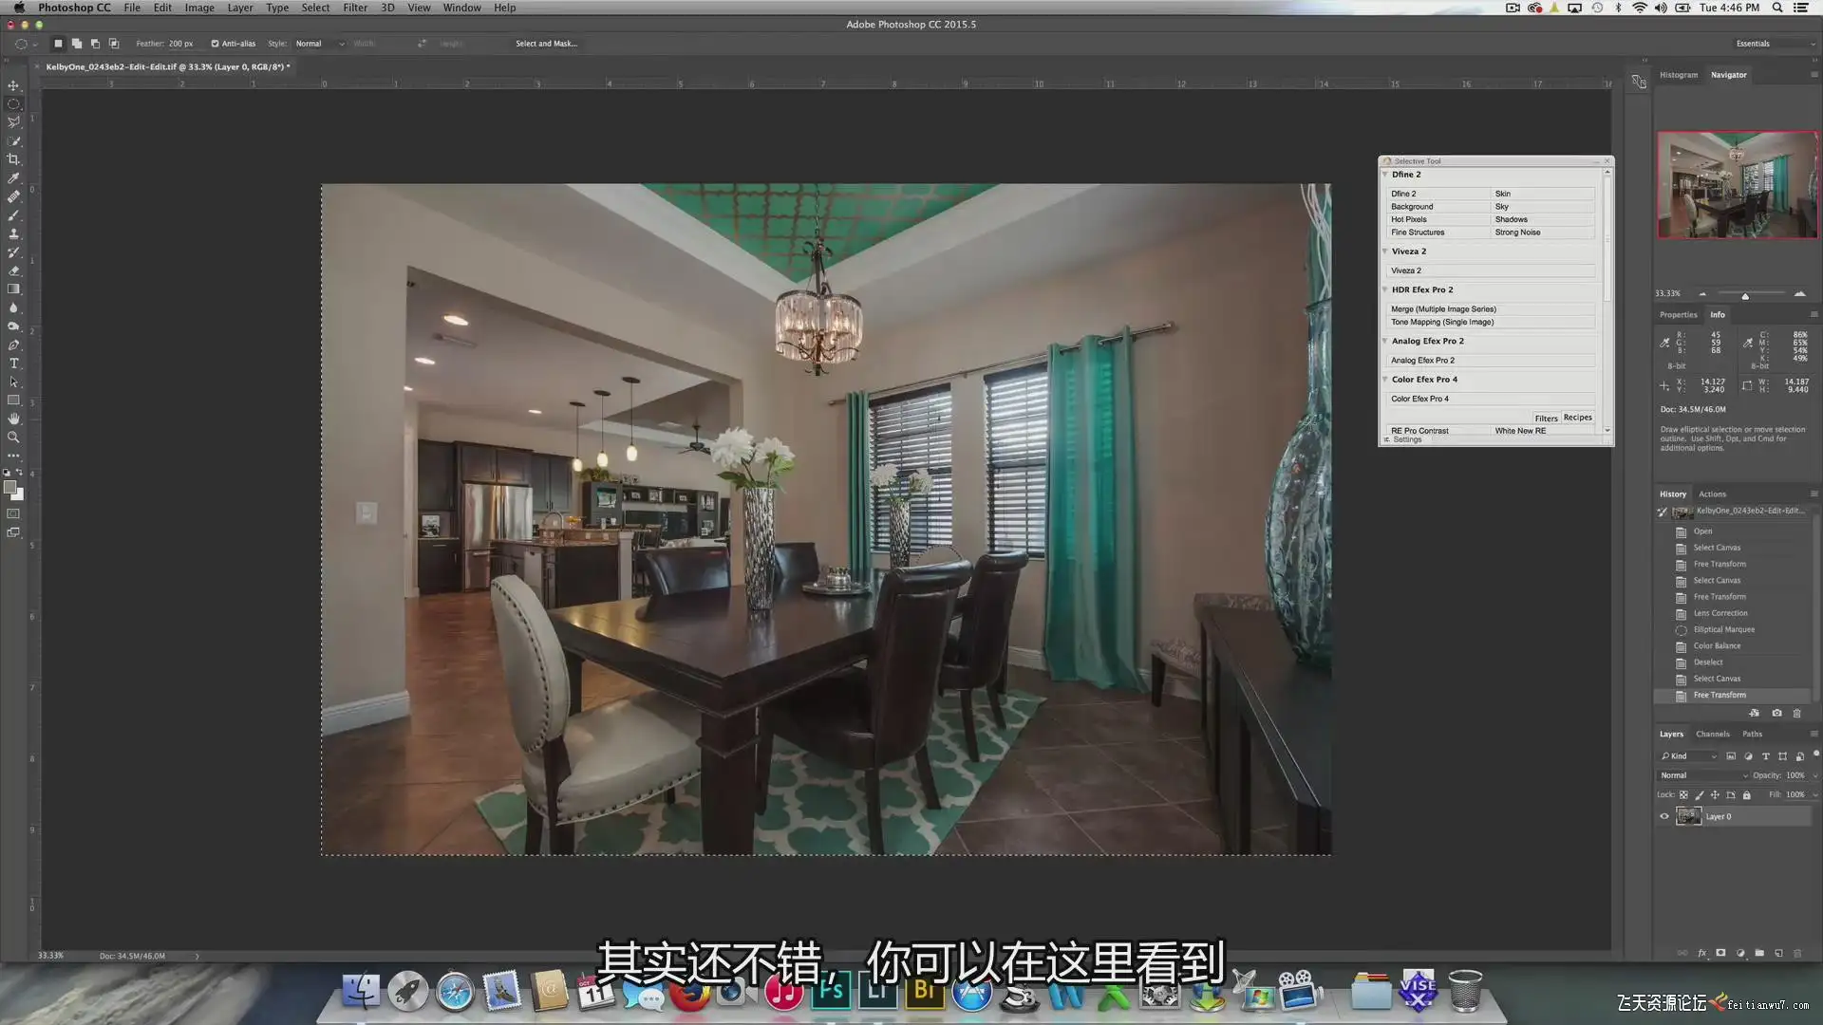Image resolution: width=1823 pixels, height=1025 pixels.
Task: Create new snapshot in History panel
Action: coord(1776,713)
